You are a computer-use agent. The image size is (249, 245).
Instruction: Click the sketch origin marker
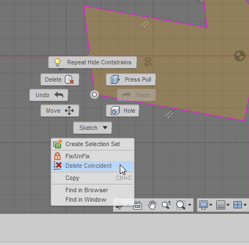[x=240, y=56]
